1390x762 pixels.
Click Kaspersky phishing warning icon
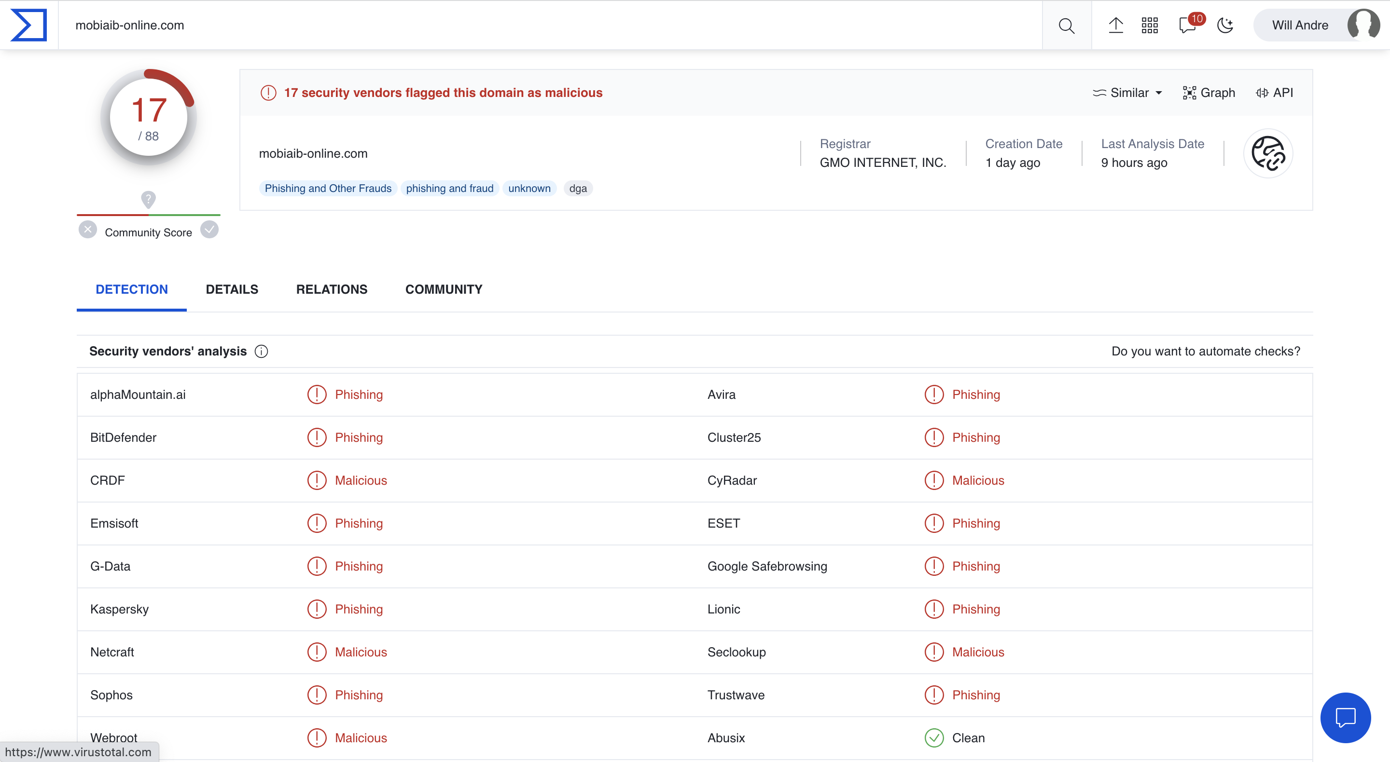(x=317, y=610)
